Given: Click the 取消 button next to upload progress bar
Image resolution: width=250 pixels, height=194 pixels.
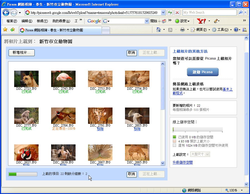Looking at the screenshot, I should coord(132,174).
